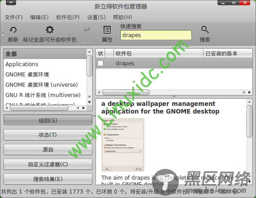Open the window menu arrow at top-left
Viewport: 256px width, 198px height.
pyautogui.click(x=11, y=3)
